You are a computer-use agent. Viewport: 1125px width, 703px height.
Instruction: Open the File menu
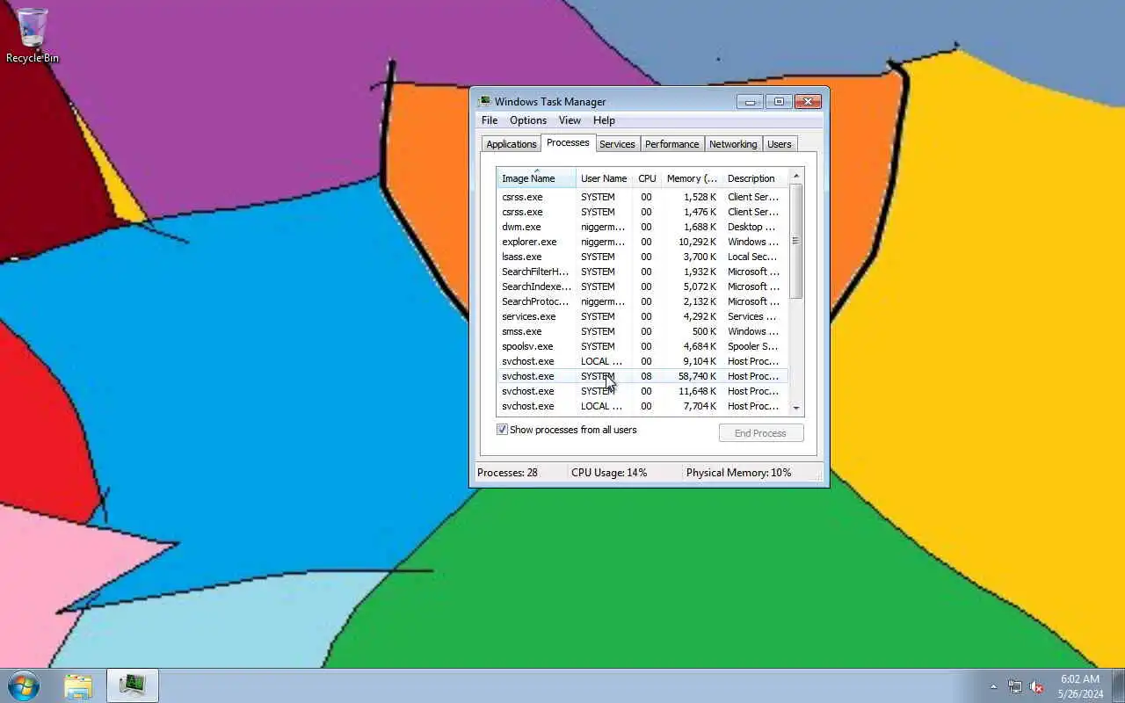[x=490, y=120]
